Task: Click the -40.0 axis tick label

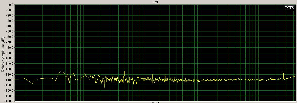Action: tap(10, 26)
